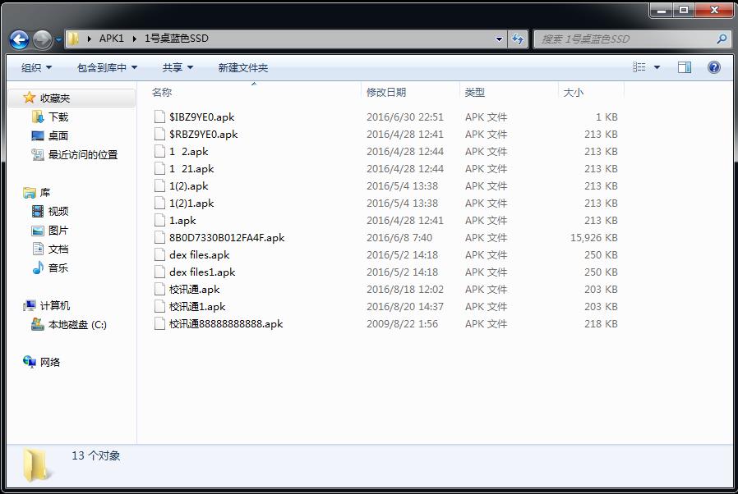Open the Help question mark icon
The width and height of the screenshot is (738, 494).
click(713, 67)
